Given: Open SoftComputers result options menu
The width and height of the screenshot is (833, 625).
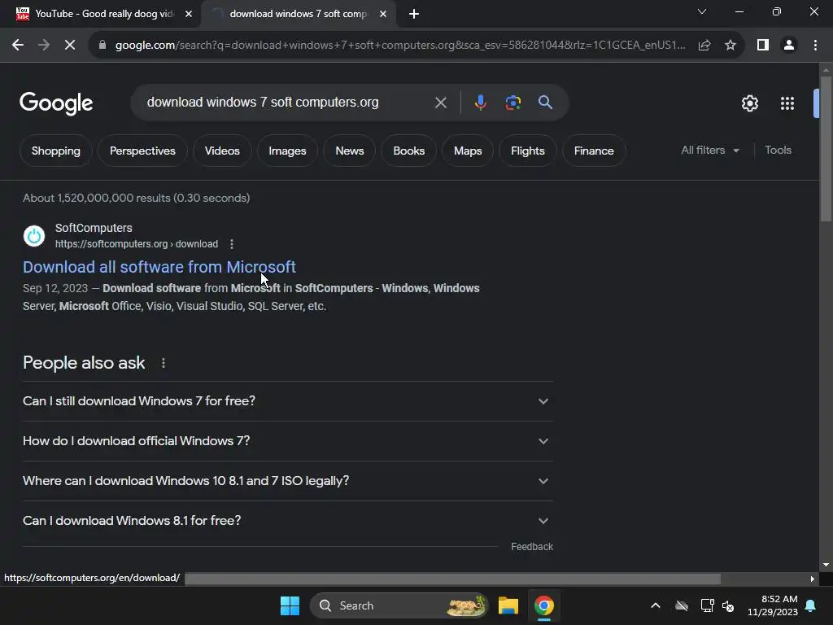Looking at the screenshot, I should (232, 244).
